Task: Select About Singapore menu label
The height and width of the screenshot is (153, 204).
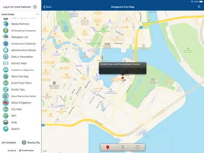Action: [x=21, y=103]
